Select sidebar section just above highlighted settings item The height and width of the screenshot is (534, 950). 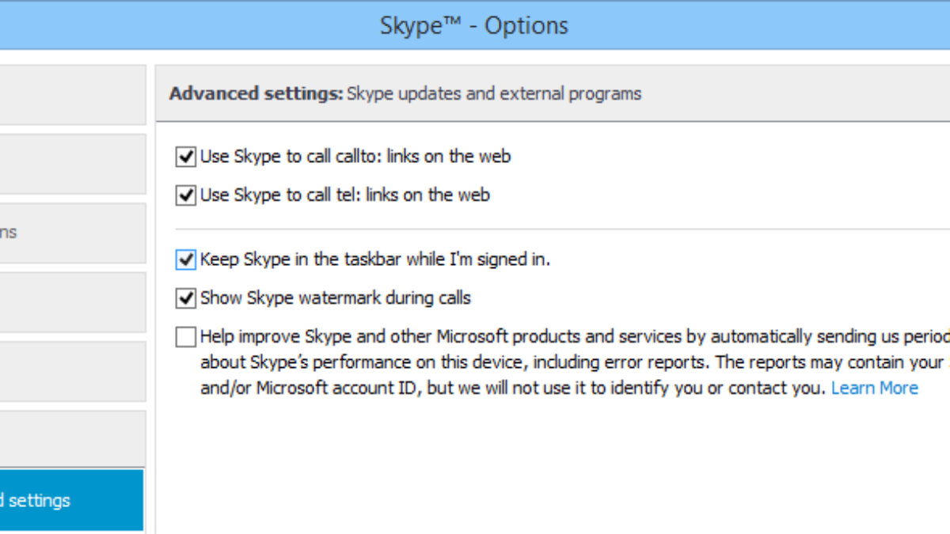(71, 438)
